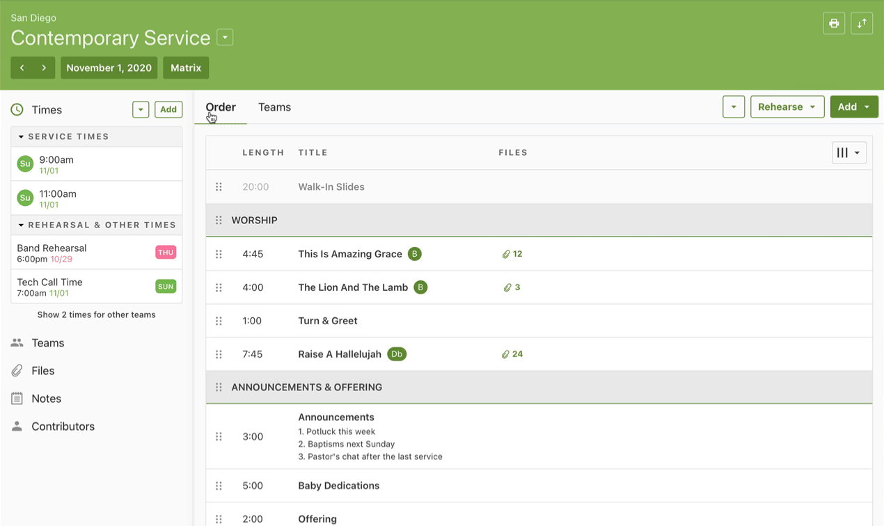
Task: Go to next plan with right arrow
Action: point(44,68)
